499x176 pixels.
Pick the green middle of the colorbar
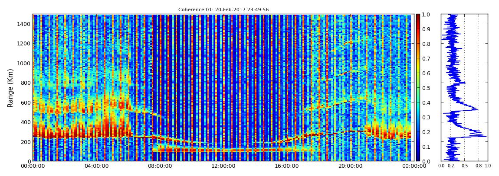pyautogui.click(x=418, y=88)
